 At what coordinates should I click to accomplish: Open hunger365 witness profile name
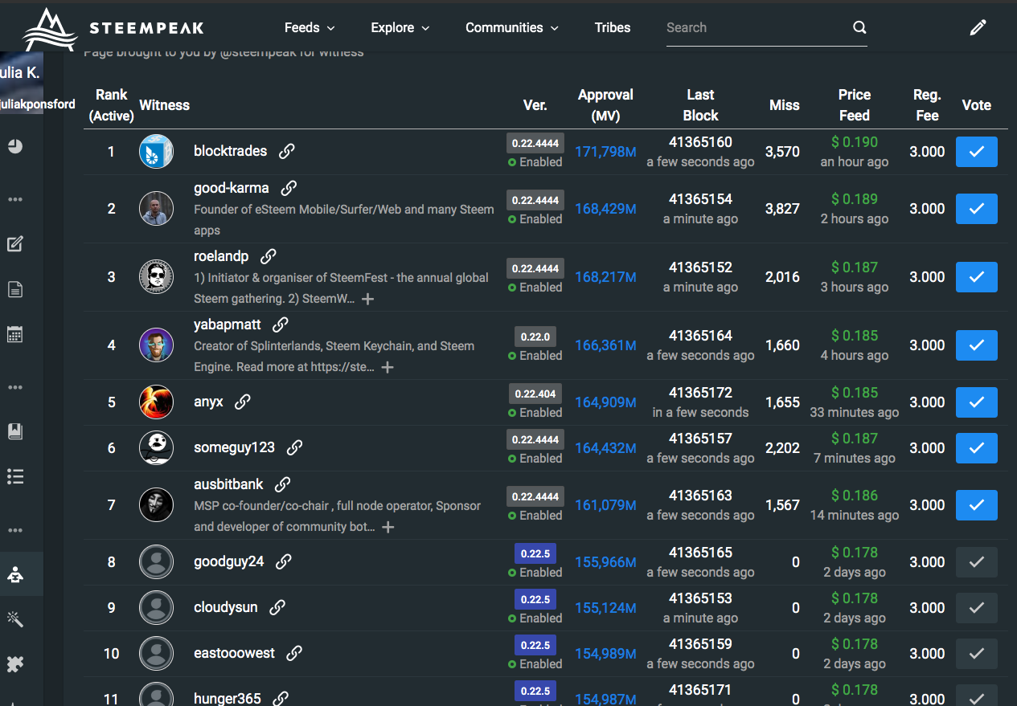pos(227,698)
